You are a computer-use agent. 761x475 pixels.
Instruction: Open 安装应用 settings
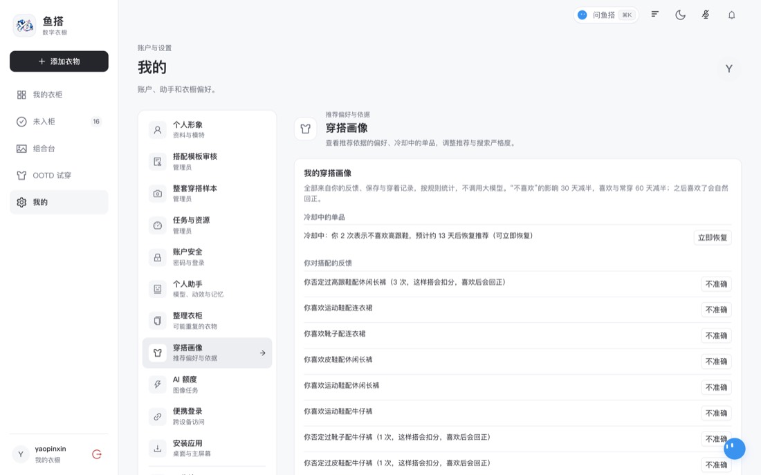click(208, 448)
